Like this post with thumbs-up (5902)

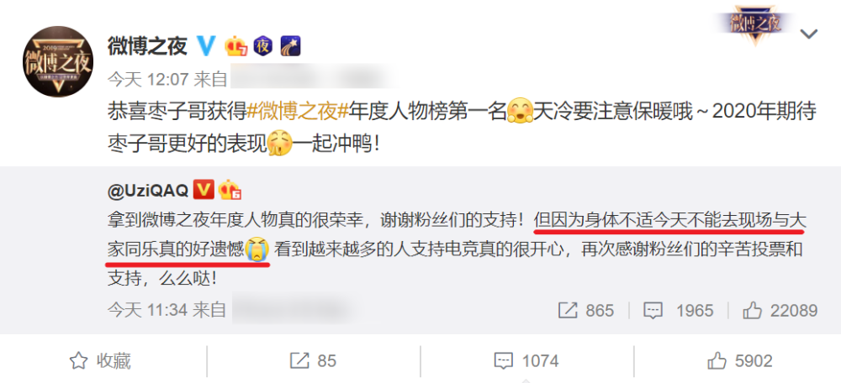pos(739,360)
